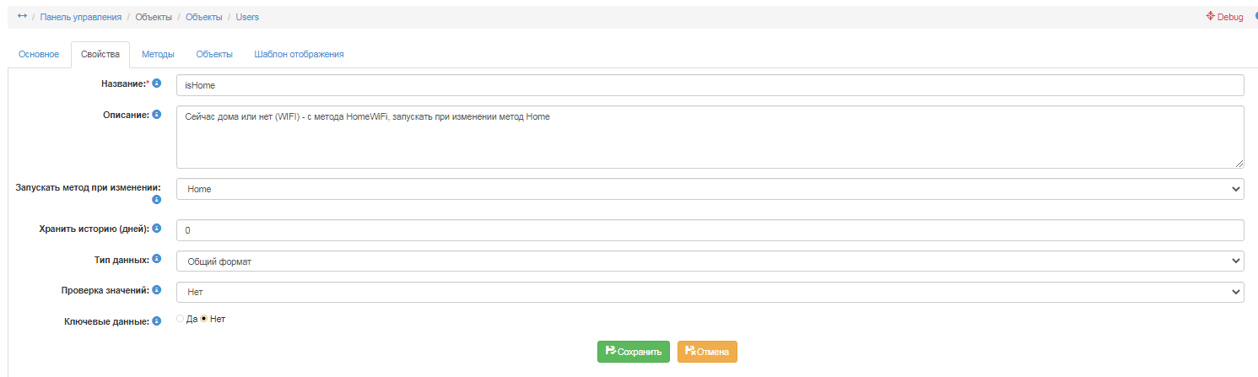The image size is (1258, 377).
Task: Open the Шаблон отображения tab
Action: pos(299,55)
